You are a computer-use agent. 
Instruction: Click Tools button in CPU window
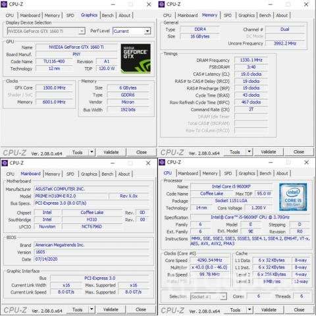[x=235, y=310]
